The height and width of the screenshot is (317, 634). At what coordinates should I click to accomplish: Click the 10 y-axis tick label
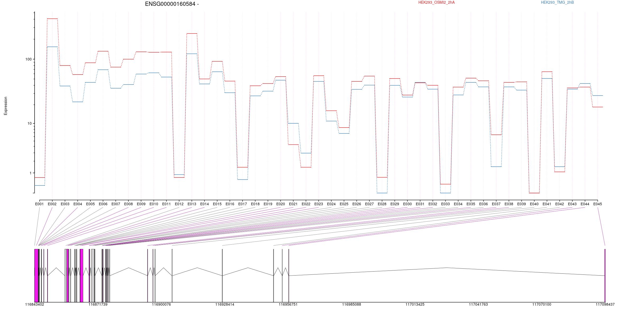pos(29,123)
